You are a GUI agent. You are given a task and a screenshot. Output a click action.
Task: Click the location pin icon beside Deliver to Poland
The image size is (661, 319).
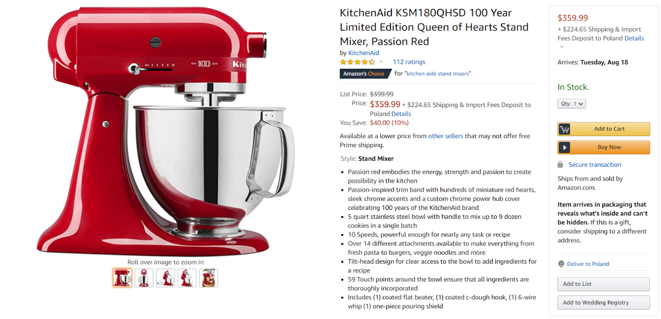(561, 264)
